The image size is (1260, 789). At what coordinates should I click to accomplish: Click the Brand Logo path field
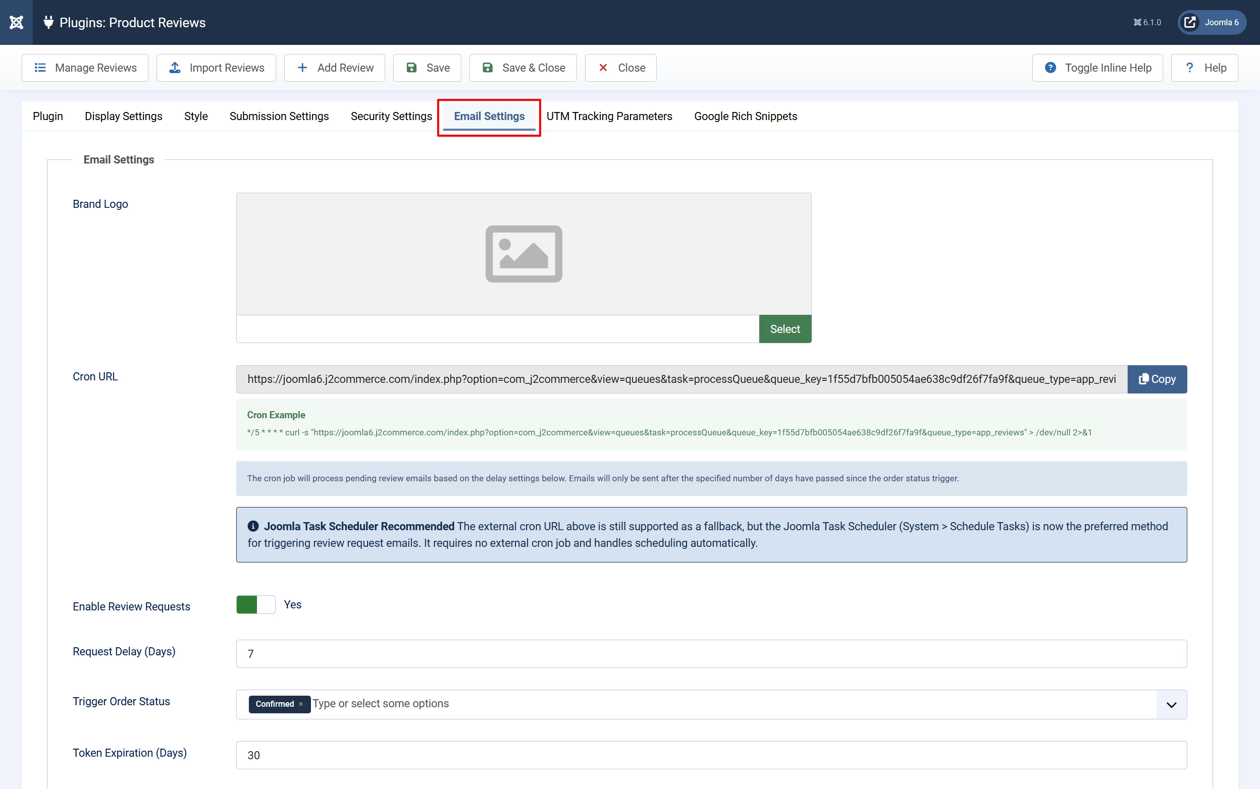[x=498, y=329]
